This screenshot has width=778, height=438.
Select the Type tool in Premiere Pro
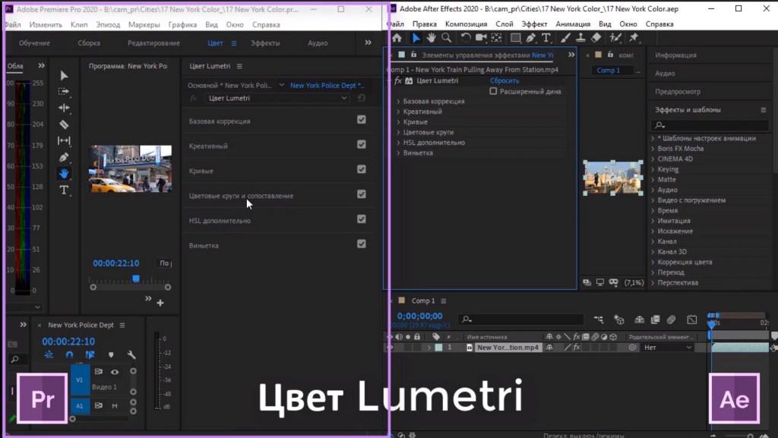pyautogui.click(x=64, y=190)
